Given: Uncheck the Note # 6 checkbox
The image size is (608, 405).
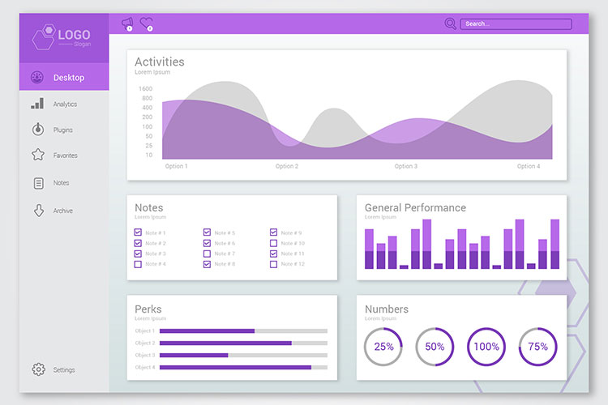Looking at the screenshot, I should (207, 243).
